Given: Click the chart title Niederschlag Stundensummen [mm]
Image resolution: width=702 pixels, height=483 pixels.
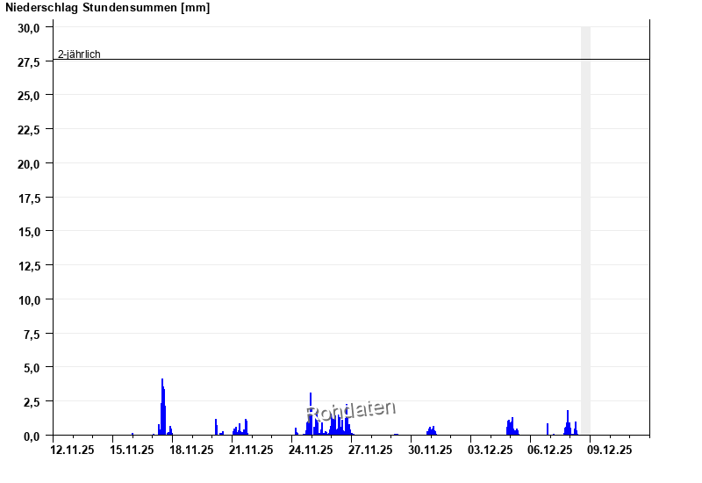Looking at the screenshot, I should pyautogui.click(x=107, y=8).
